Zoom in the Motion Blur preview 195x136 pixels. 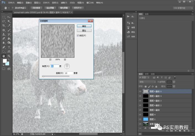[x=65, y=60]
